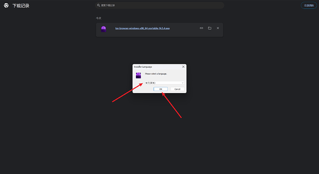The image size is (319, 174).
Task: Click Cancel in Installer Language dialog
Action: pyautogui.click(x=178, y=89)
